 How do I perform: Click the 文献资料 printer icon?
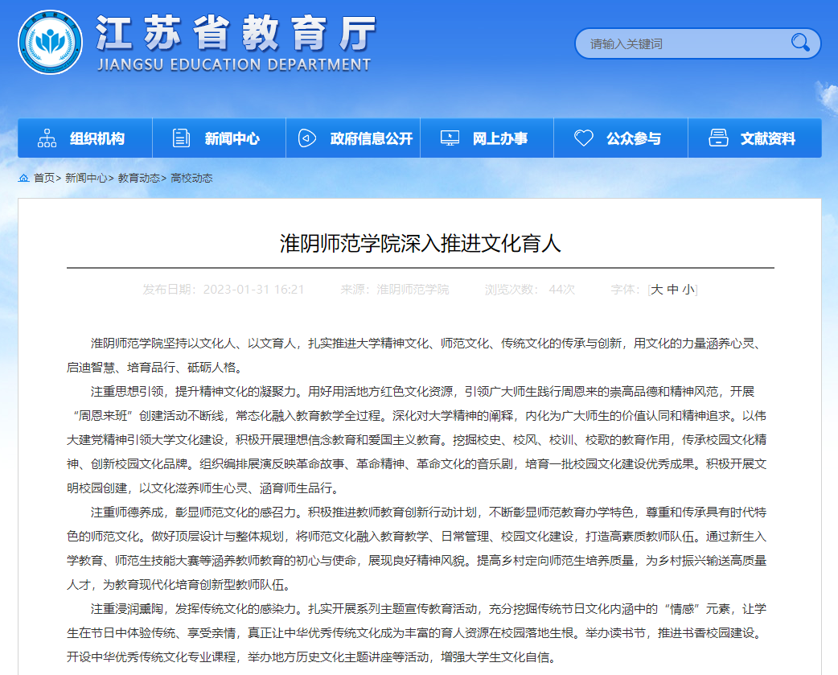718,138
